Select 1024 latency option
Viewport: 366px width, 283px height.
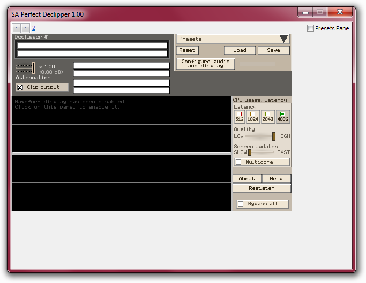(x=253, y=117)
